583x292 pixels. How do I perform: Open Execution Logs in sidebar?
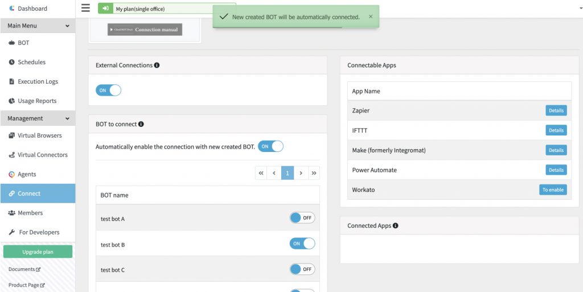(x=38, y=82)
